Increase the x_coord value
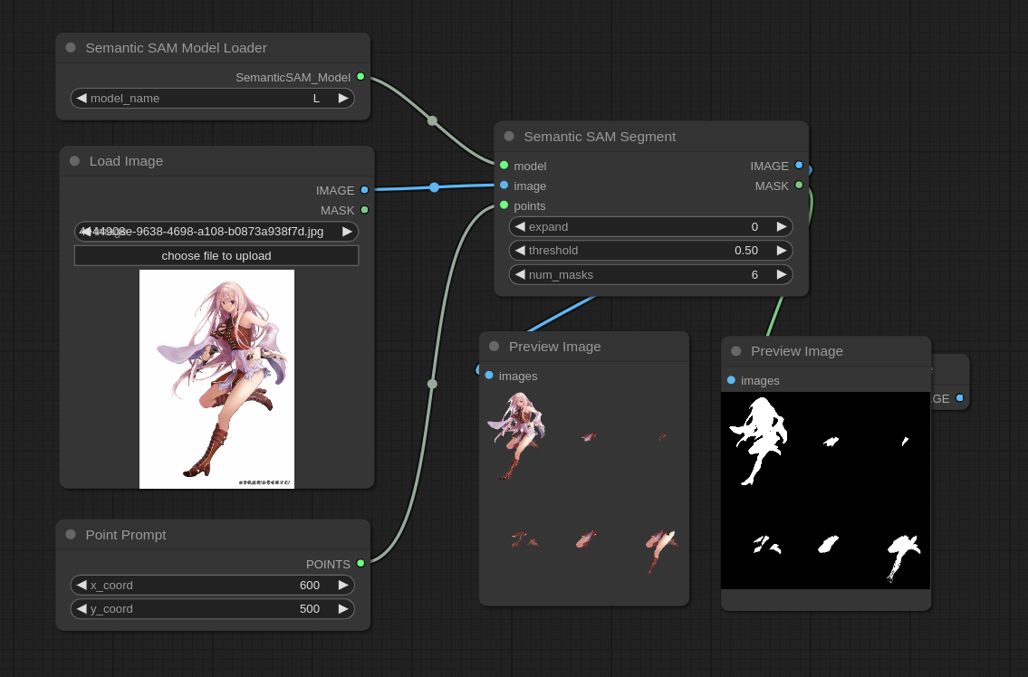Image resolution: width=1028 pixels, height=677 pixels. [x=343, y=586]
